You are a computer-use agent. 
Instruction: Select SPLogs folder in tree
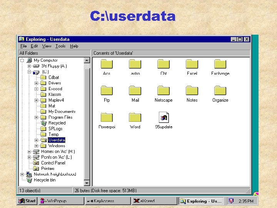(55, 129)
